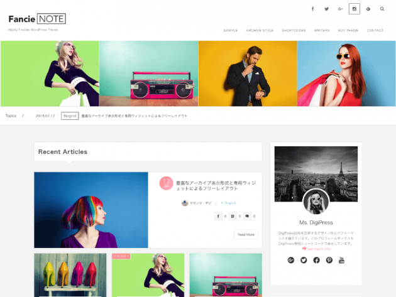Open the SAMPLE menu item
This screenshot has height=297, width=396.
(231, 30)
